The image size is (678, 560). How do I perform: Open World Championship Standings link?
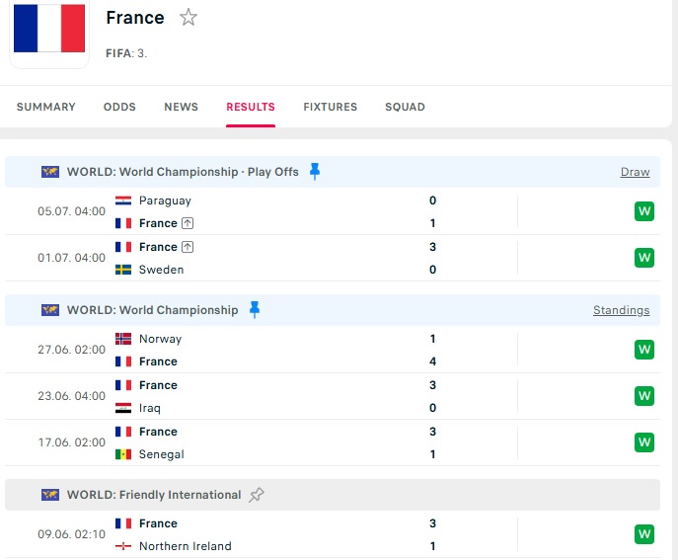coord(622,310)
